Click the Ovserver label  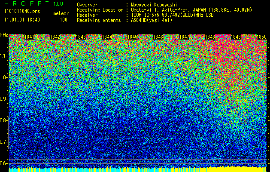pyautogui.click(x=87, y=5)
